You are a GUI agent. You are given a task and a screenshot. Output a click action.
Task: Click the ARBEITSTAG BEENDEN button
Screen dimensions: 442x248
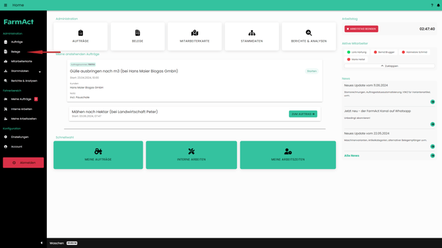point(361,29)
